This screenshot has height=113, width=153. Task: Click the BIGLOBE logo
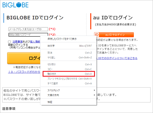coord(15,5)
